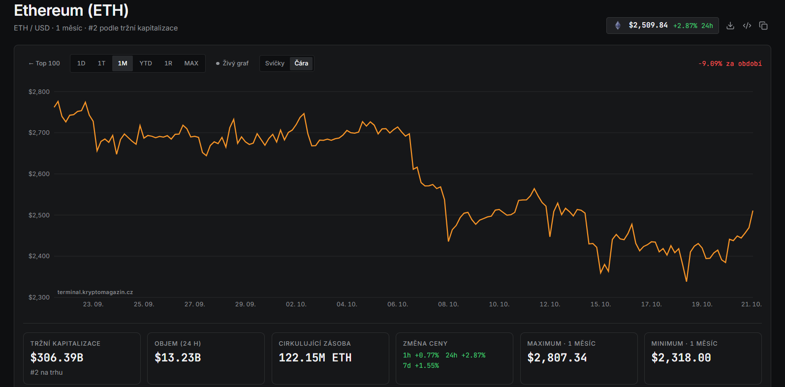Click the +2.87% 24h change in header badge
This screenshot has width=785, height=387.
pos(693,26)
